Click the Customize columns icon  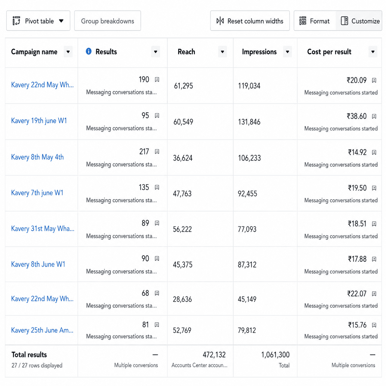click(x=344, y=21)
